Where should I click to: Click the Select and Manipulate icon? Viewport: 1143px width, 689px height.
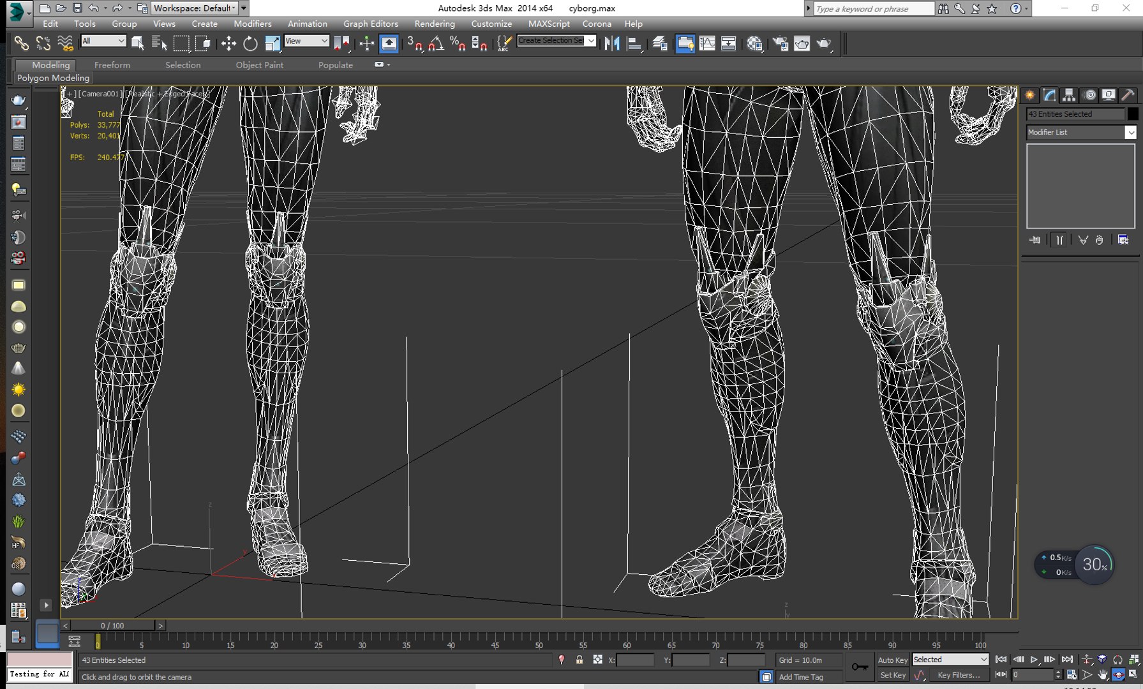367,43
